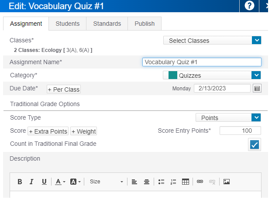Open the help question mark icon

[249, 6]
